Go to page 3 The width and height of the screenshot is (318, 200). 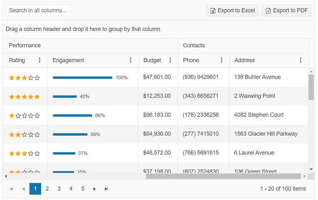click(x=59, y=189)
